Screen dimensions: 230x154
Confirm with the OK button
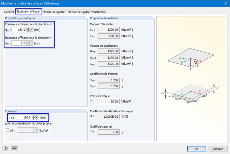pos(196,149)
